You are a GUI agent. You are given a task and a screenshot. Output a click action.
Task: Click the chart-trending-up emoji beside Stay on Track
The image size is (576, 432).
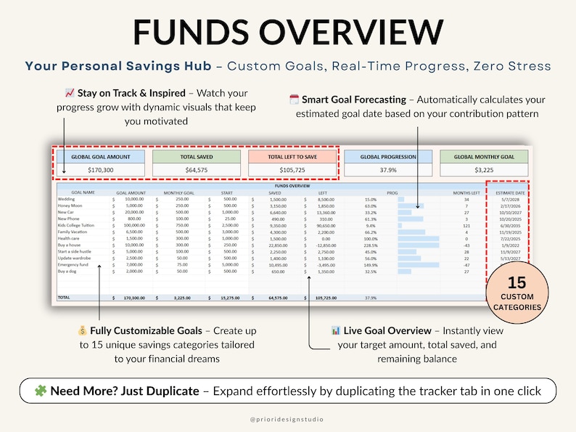click(x=70, y=93)
